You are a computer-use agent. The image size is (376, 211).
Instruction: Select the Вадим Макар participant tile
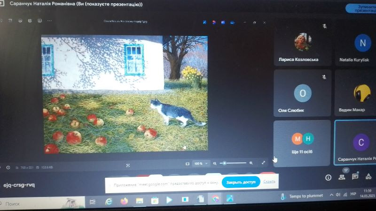pos(355,93)
